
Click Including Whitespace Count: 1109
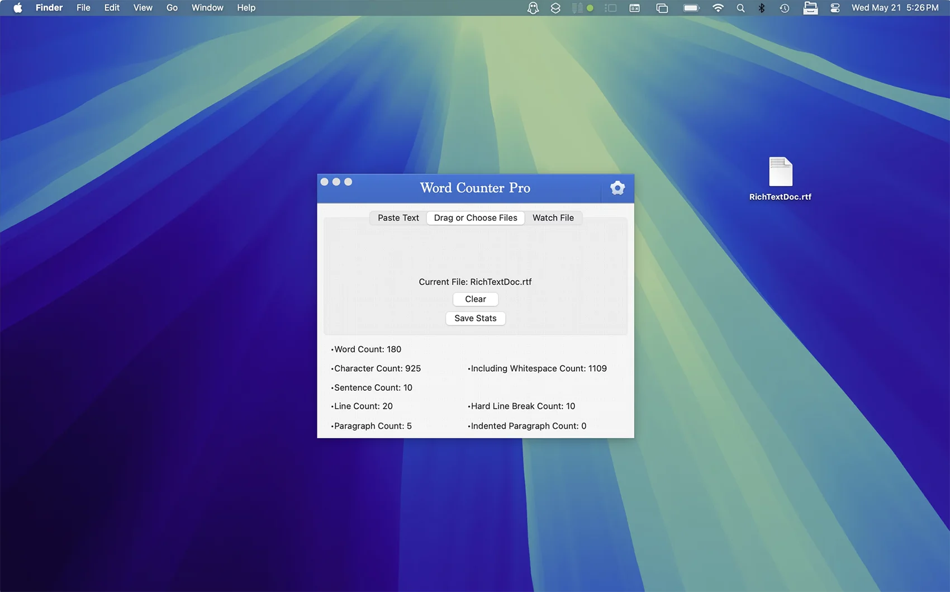[x=537, y=368]
